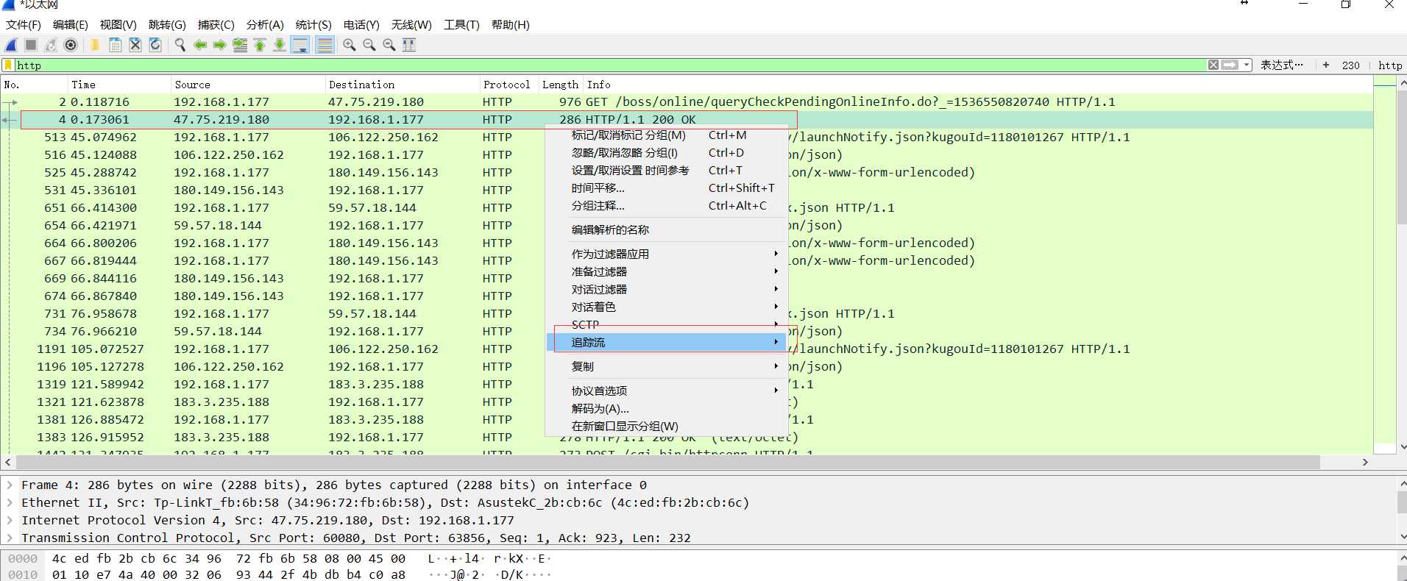Viewport: 1407px width, 581px height.
Task: Go to a specific packet icon
Action: pyautogui.click(x=240, y=45)
